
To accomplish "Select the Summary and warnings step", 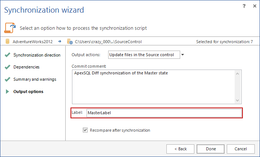I will 35,79.
